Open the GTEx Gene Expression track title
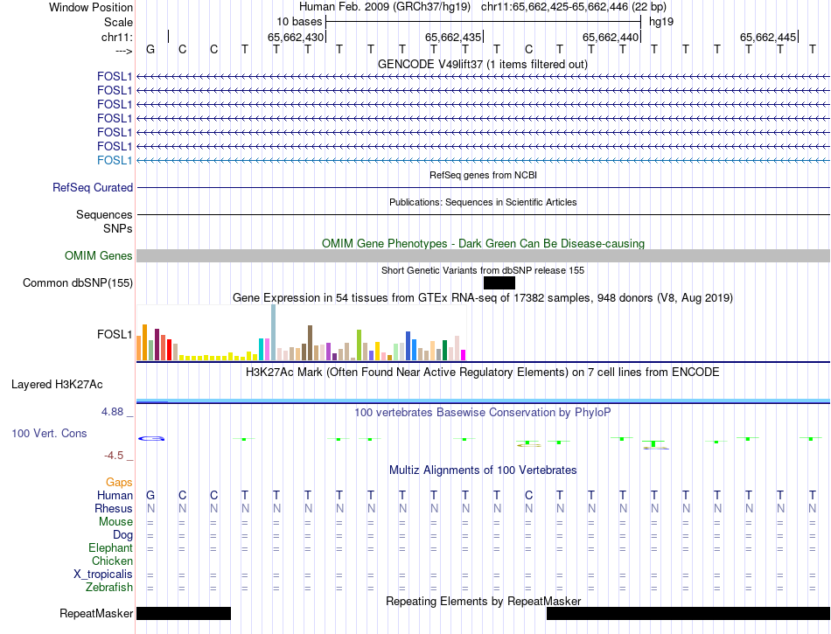Screen dimensions: 831x634 point(483,297)
